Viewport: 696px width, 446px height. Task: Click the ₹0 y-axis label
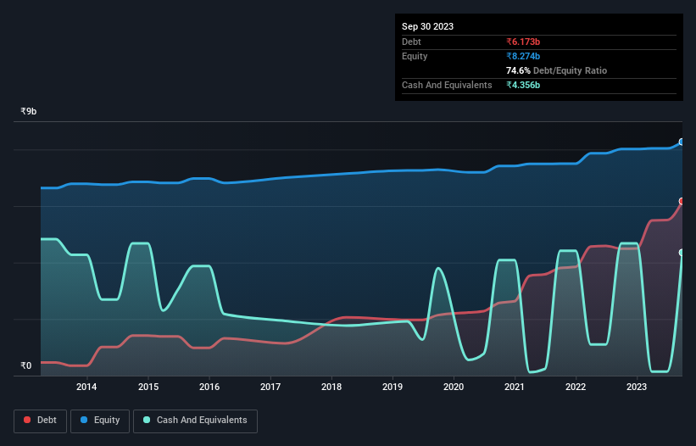tap(26, 365)
